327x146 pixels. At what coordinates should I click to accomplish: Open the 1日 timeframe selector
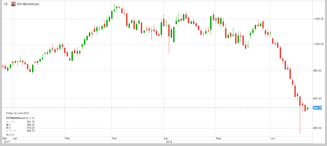[5, 4]
